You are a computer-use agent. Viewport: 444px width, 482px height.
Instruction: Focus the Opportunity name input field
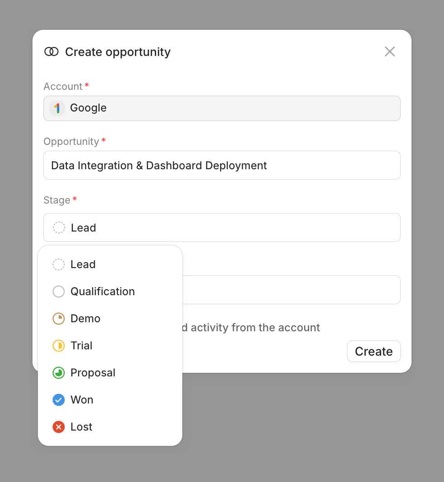click(222, 166)
